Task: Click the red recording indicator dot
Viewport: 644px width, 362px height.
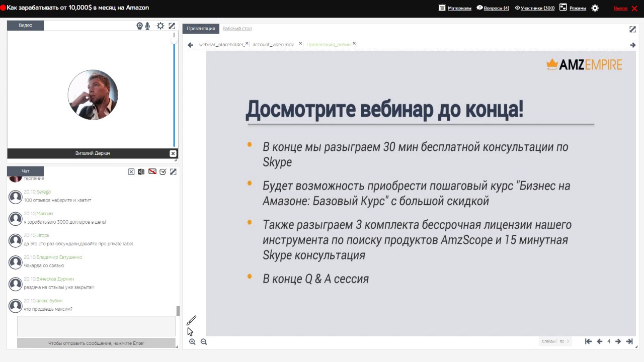Action: 3,8
